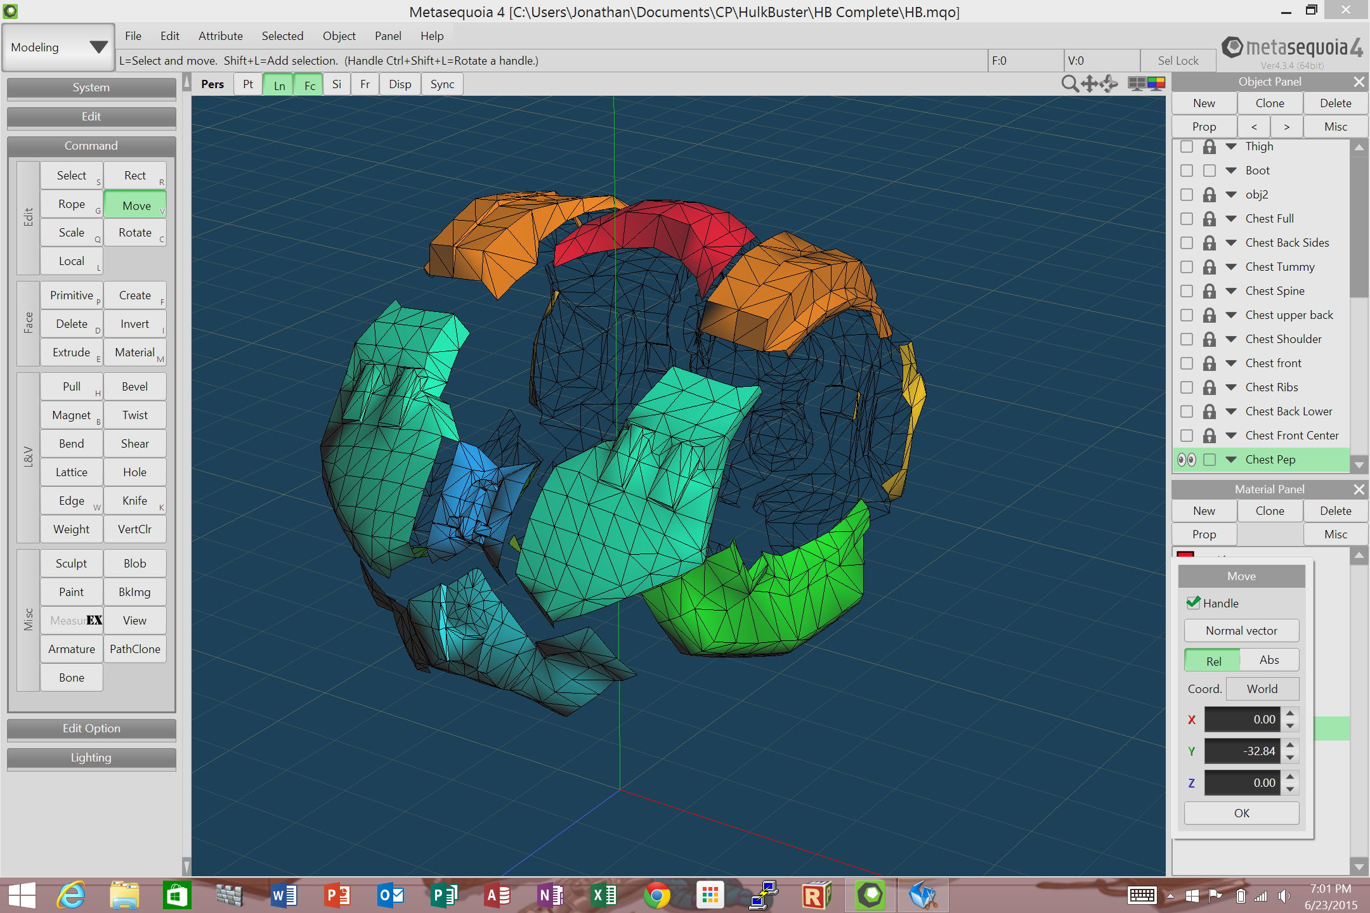Open the Excel taskbar icon
The image size is (1370, 913).
pyautogui.click(x=604, y=895)
